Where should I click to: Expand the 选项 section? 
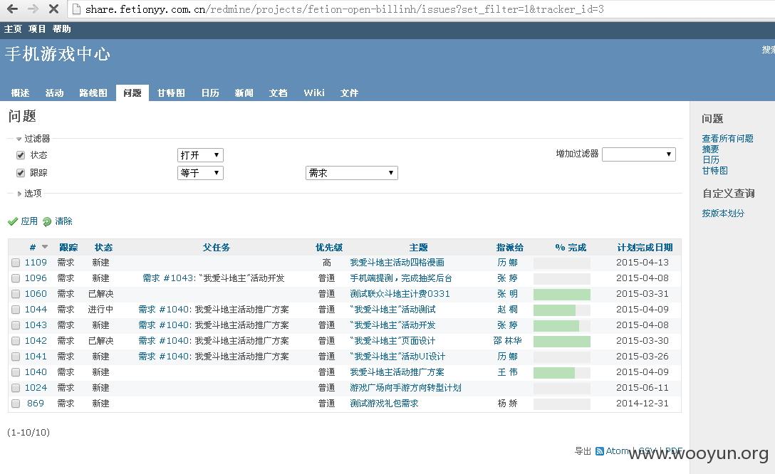pyautogui.click(x=29, y=194)
